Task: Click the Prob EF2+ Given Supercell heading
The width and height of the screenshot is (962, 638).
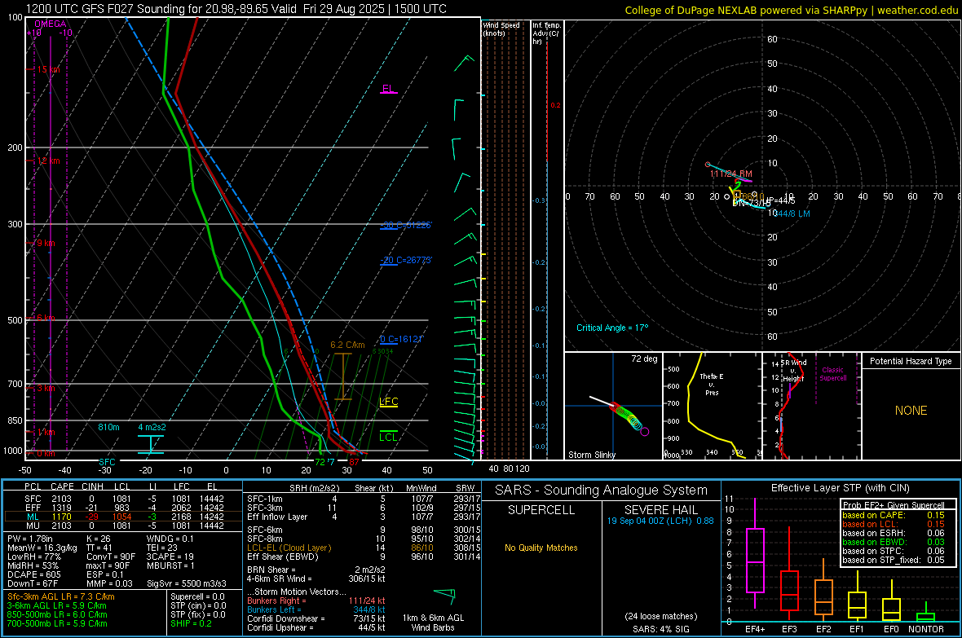Action: pyautogui.click(x=894, y=505)
